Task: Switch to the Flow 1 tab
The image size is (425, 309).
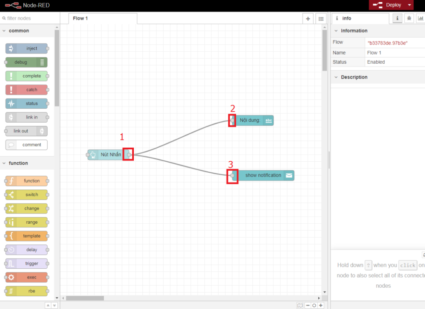Action: click(81, 19)
